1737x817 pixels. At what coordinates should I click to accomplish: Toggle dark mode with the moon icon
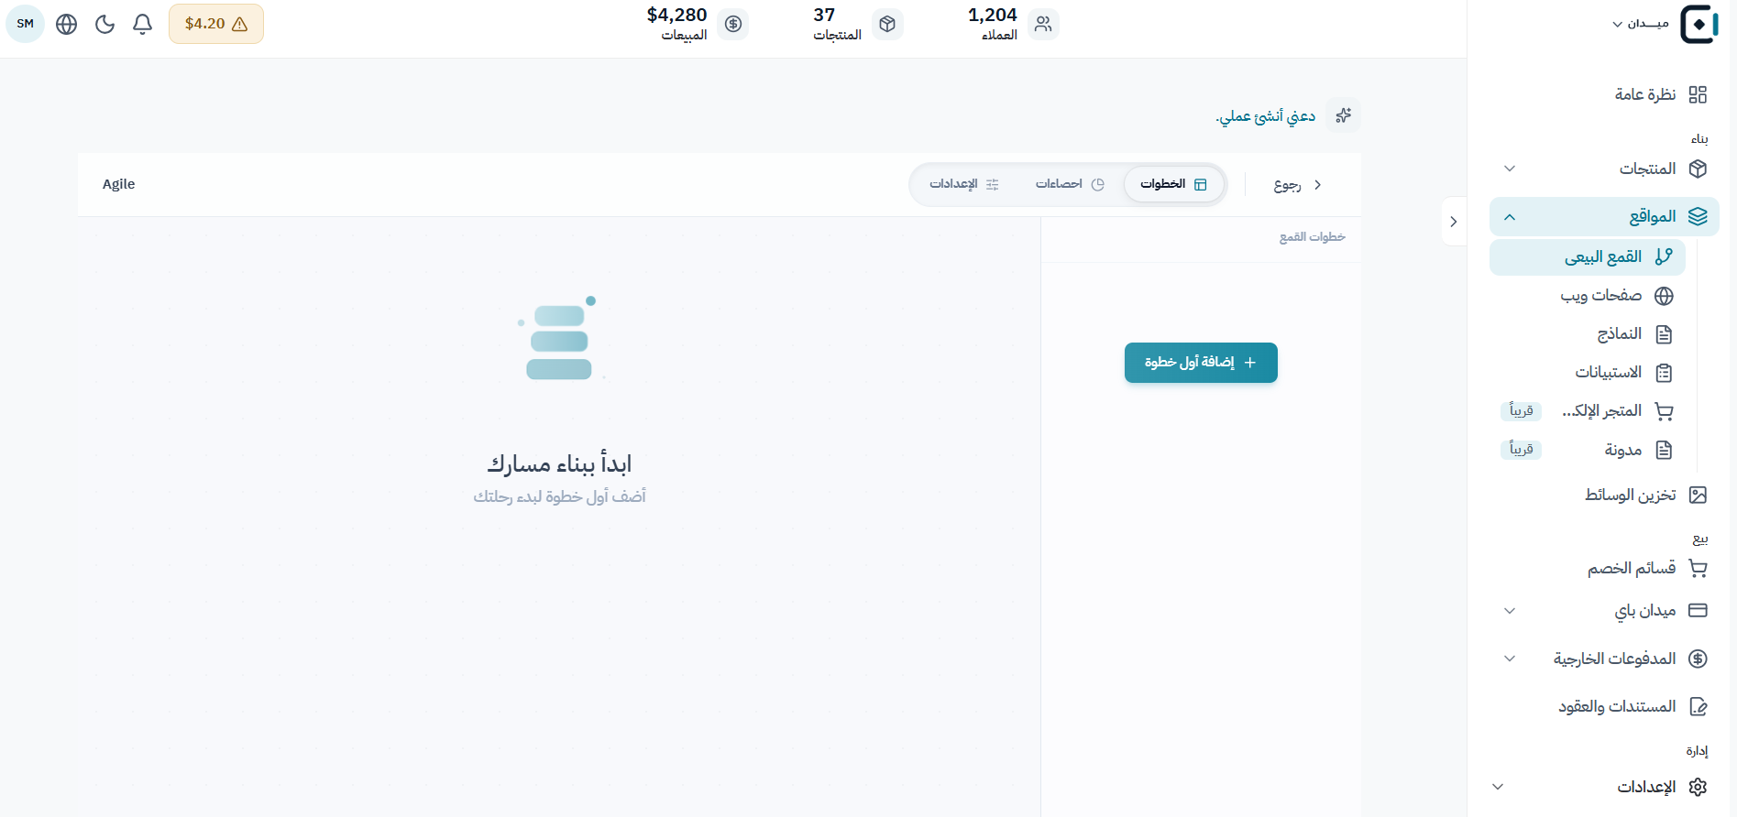click(x=104, y=24)
